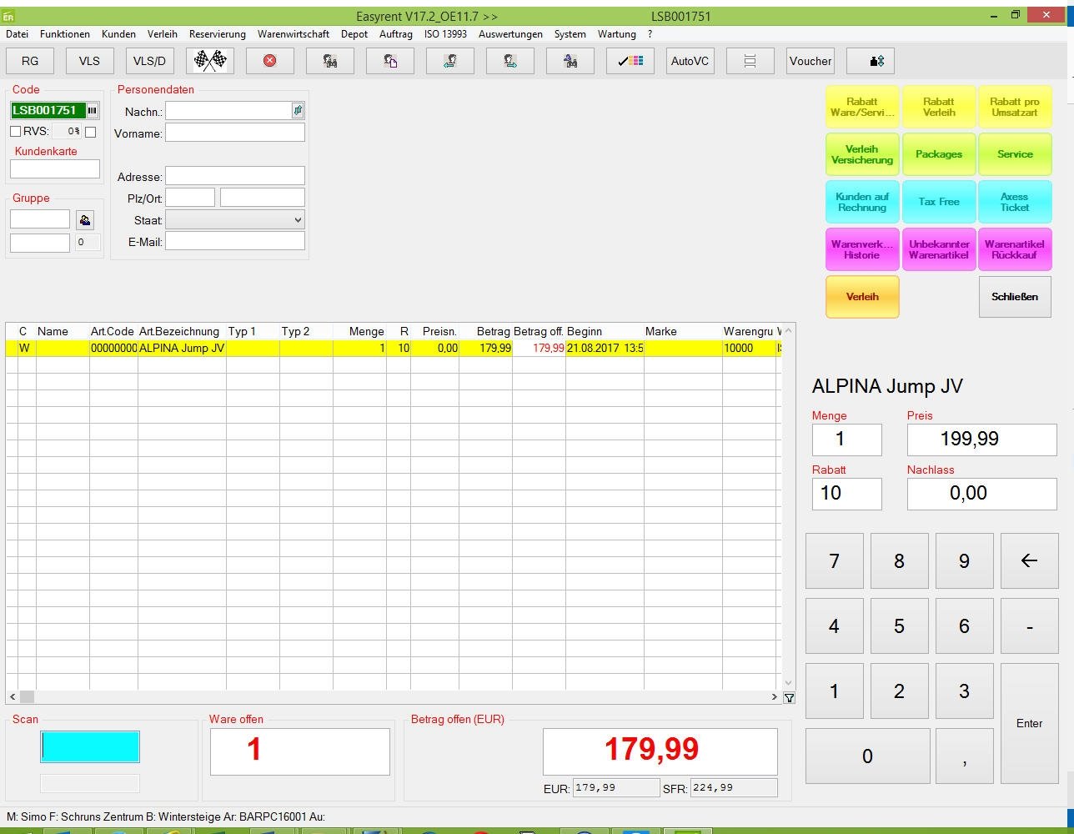Tick the checkbox left of RVS

pos(15,131)
